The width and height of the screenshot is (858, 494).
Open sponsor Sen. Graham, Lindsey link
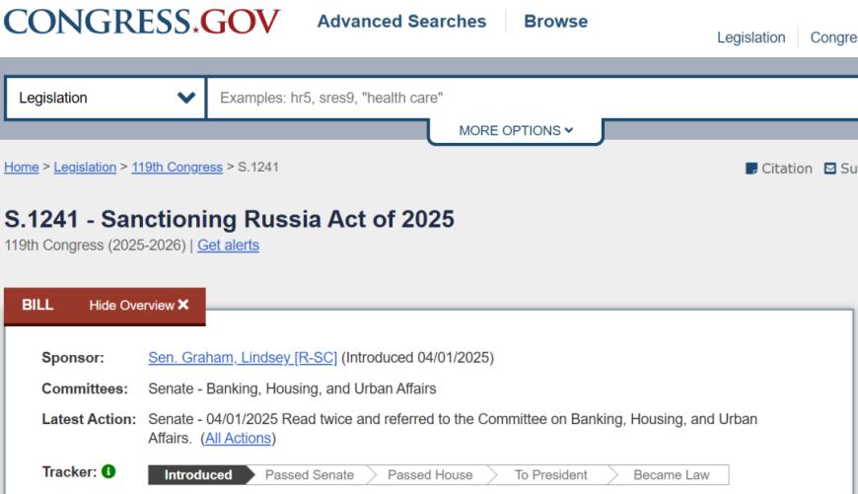pyautogui.click(x=242, y=358)
